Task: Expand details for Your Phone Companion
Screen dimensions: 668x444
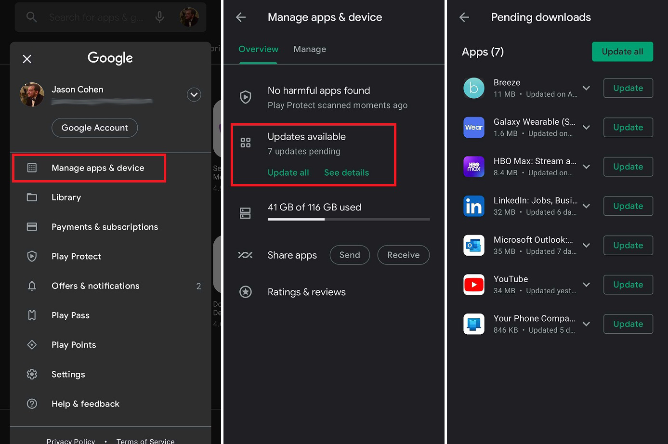Action: pos(586,324)
